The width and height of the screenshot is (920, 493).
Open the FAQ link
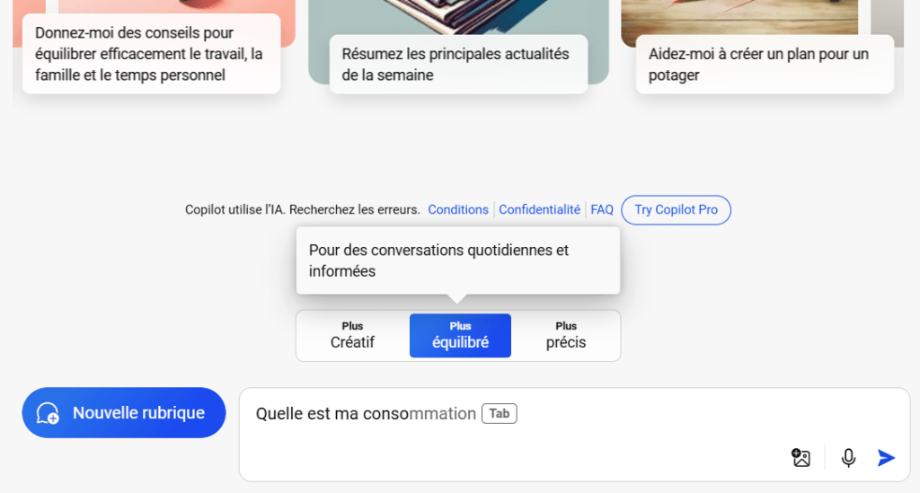click(x=602, y=209)
